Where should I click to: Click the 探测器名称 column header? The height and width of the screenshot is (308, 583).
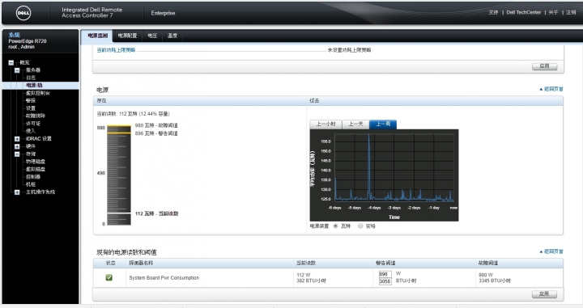tap(141, 263)
